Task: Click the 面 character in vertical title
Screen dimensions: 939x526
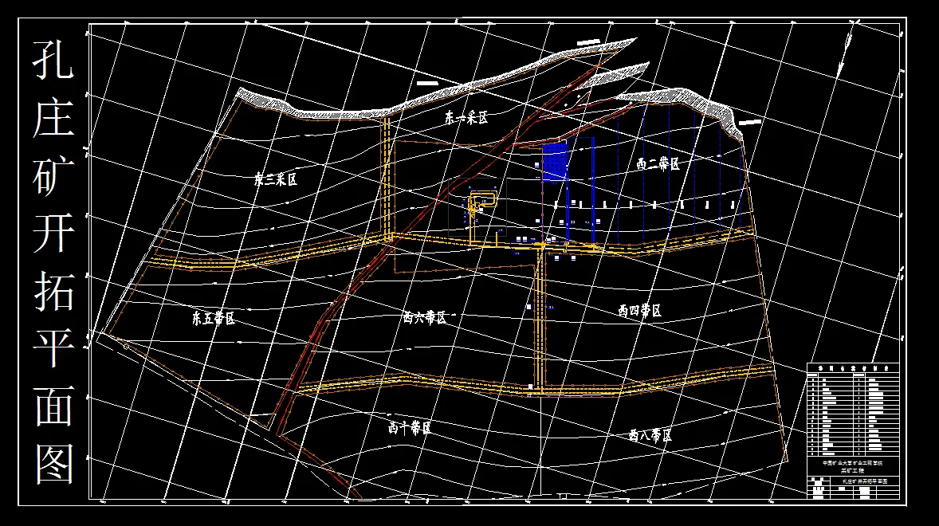Action: (53, 406)
